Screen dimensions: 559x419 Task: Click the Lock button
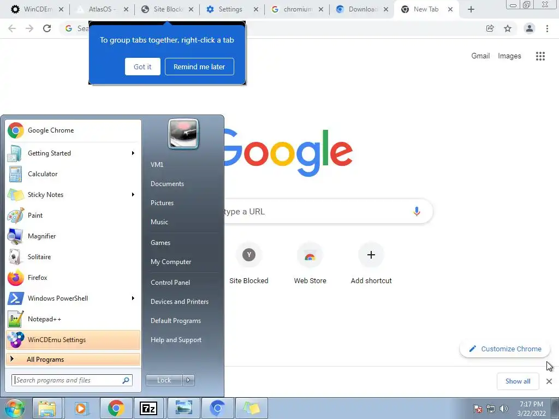[164, 380]
